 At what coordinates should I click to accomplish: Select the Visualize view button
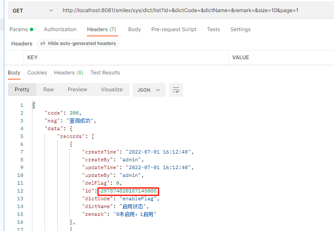pos(112,90)
